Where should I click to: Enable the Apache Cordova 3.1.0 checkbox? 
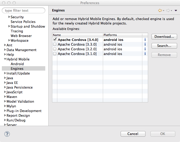(x=55, y=54)
